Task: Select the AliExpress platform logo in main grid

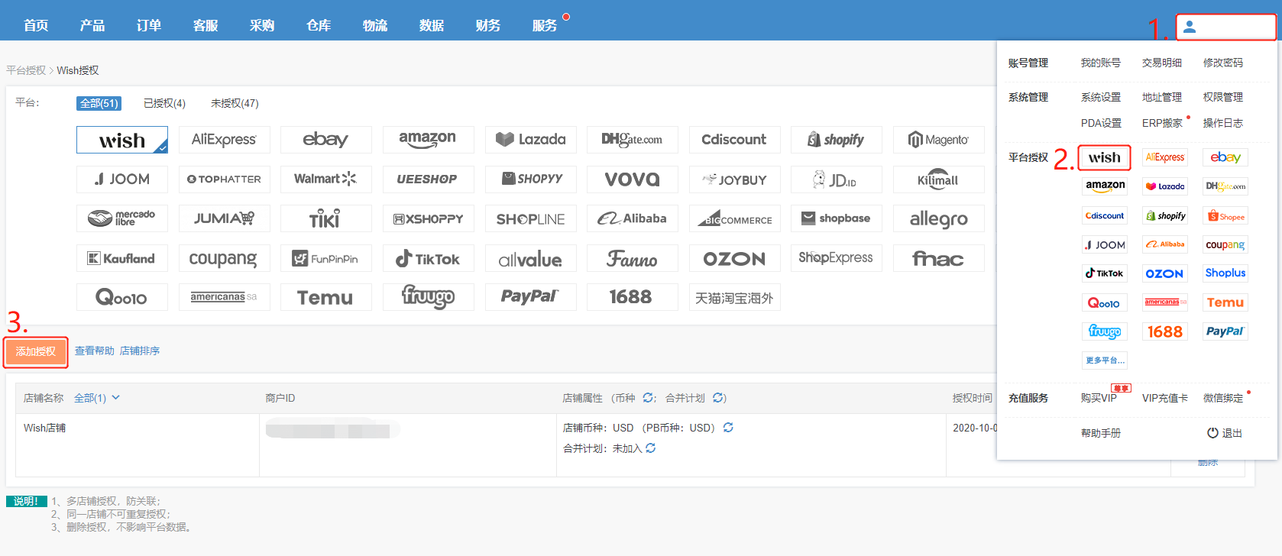Action: (224, 140)
